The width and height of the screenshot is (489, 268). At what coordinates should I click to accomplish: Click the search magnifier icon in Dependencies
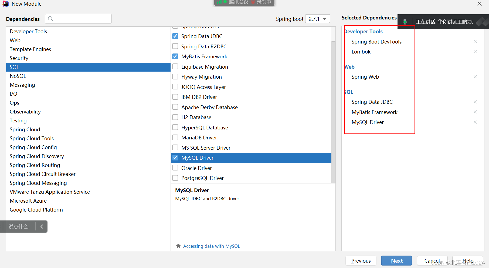(x=50, y=19)
